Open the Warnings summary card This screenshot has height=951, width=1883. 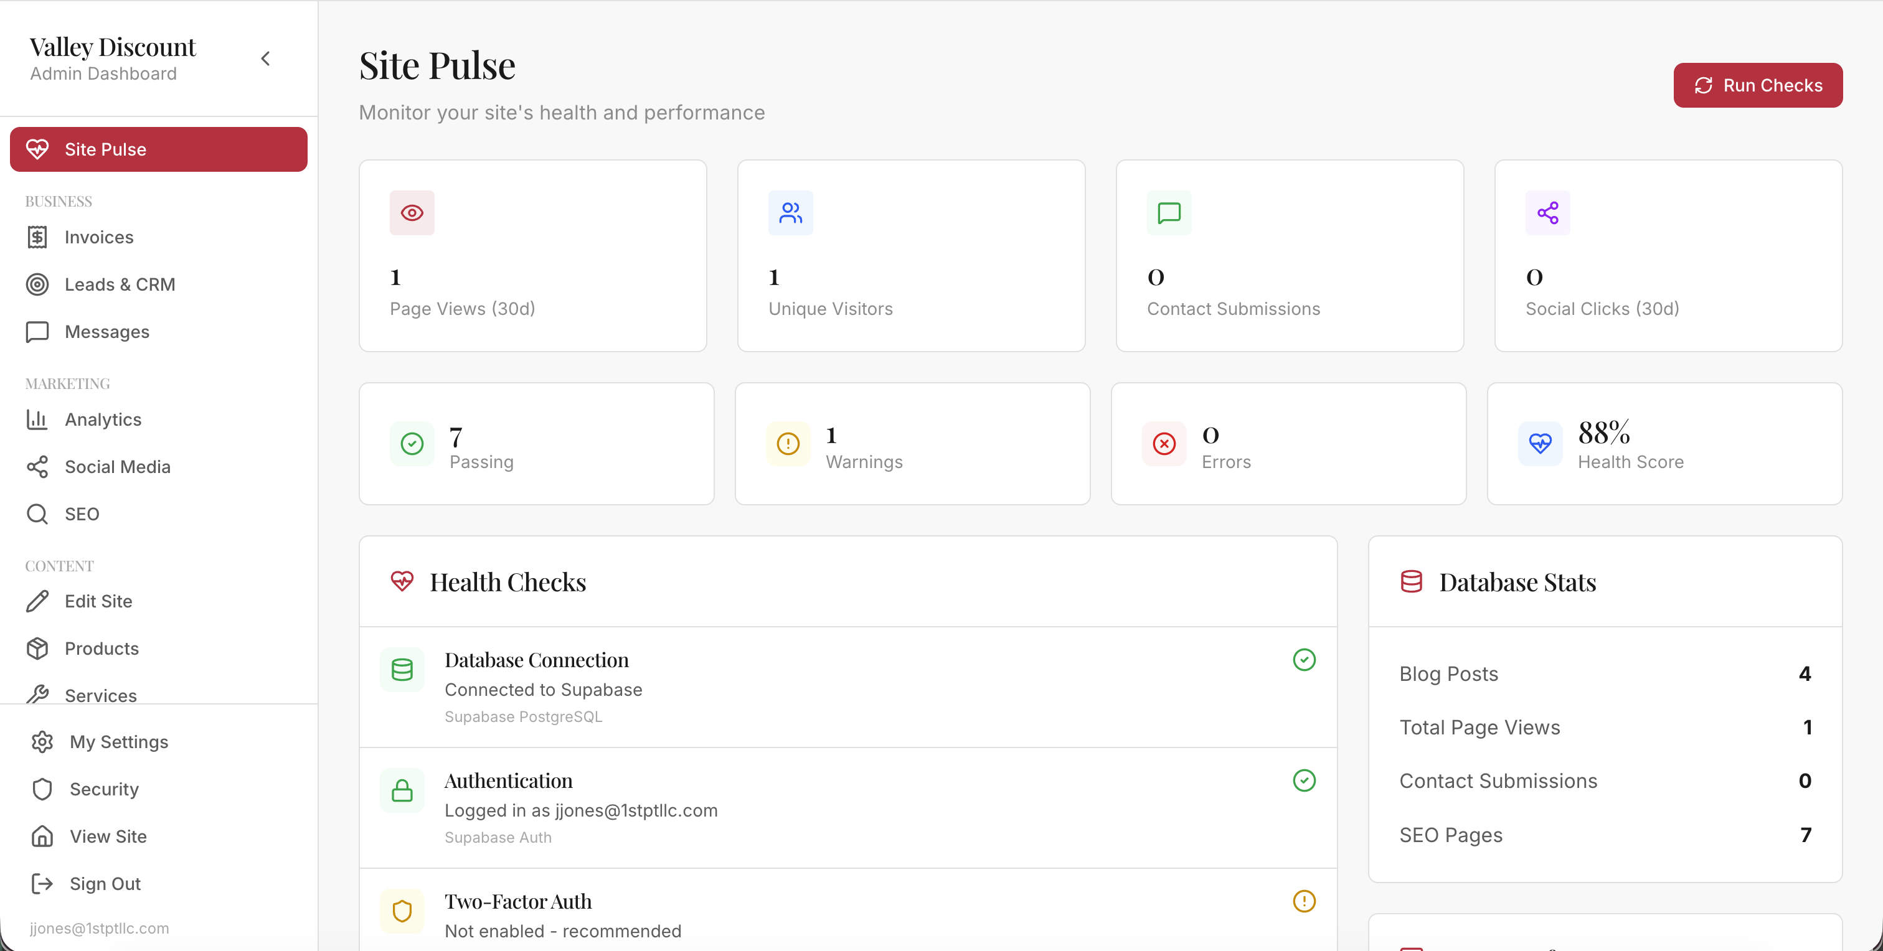[912, 443]
